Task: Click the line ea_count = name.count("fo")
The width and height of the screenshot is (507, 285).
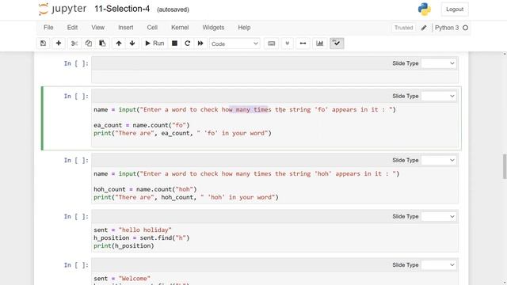Action: 142,125
